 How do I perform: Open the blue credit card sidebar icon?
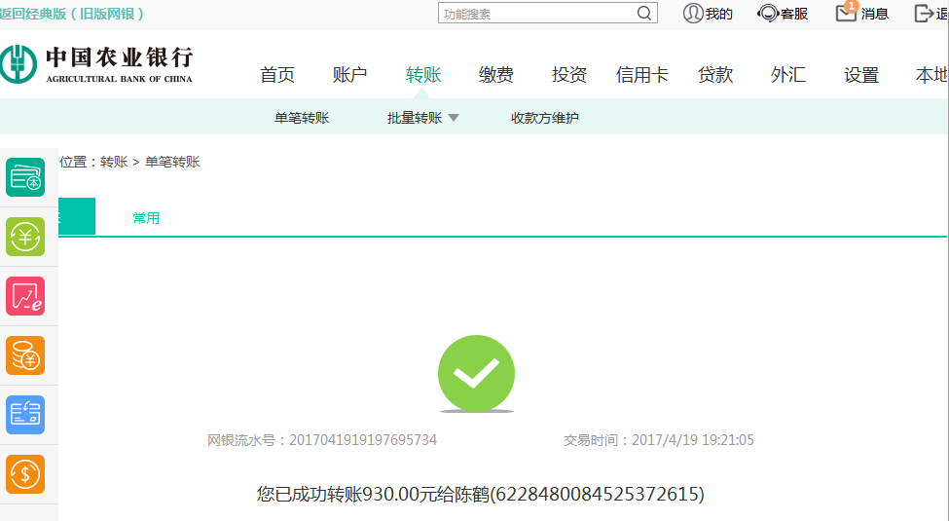25,415
